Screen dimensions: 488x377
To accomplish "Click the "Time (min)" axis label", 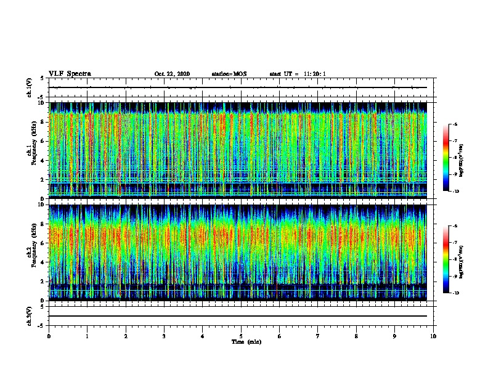I will tap(246, 342).
